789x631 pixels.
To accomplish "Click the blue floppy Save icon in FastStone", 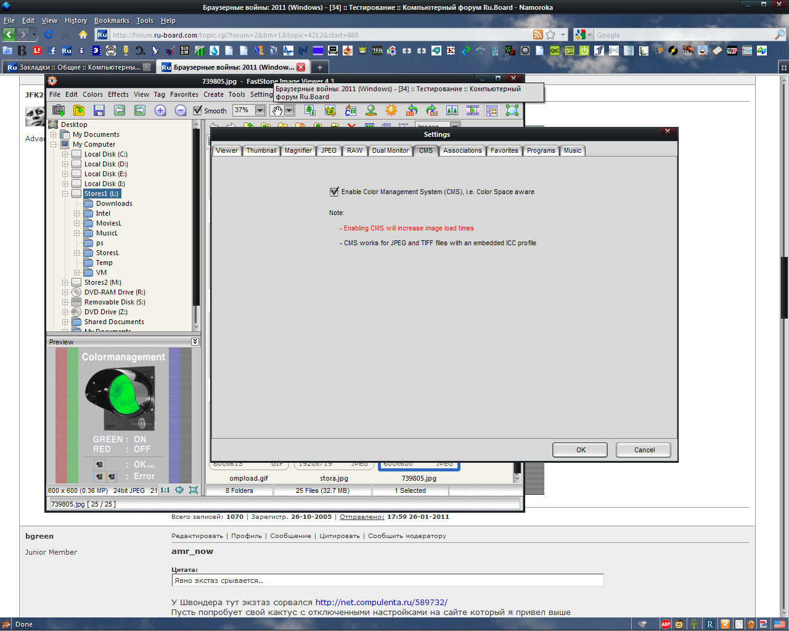I will (99, 110).
